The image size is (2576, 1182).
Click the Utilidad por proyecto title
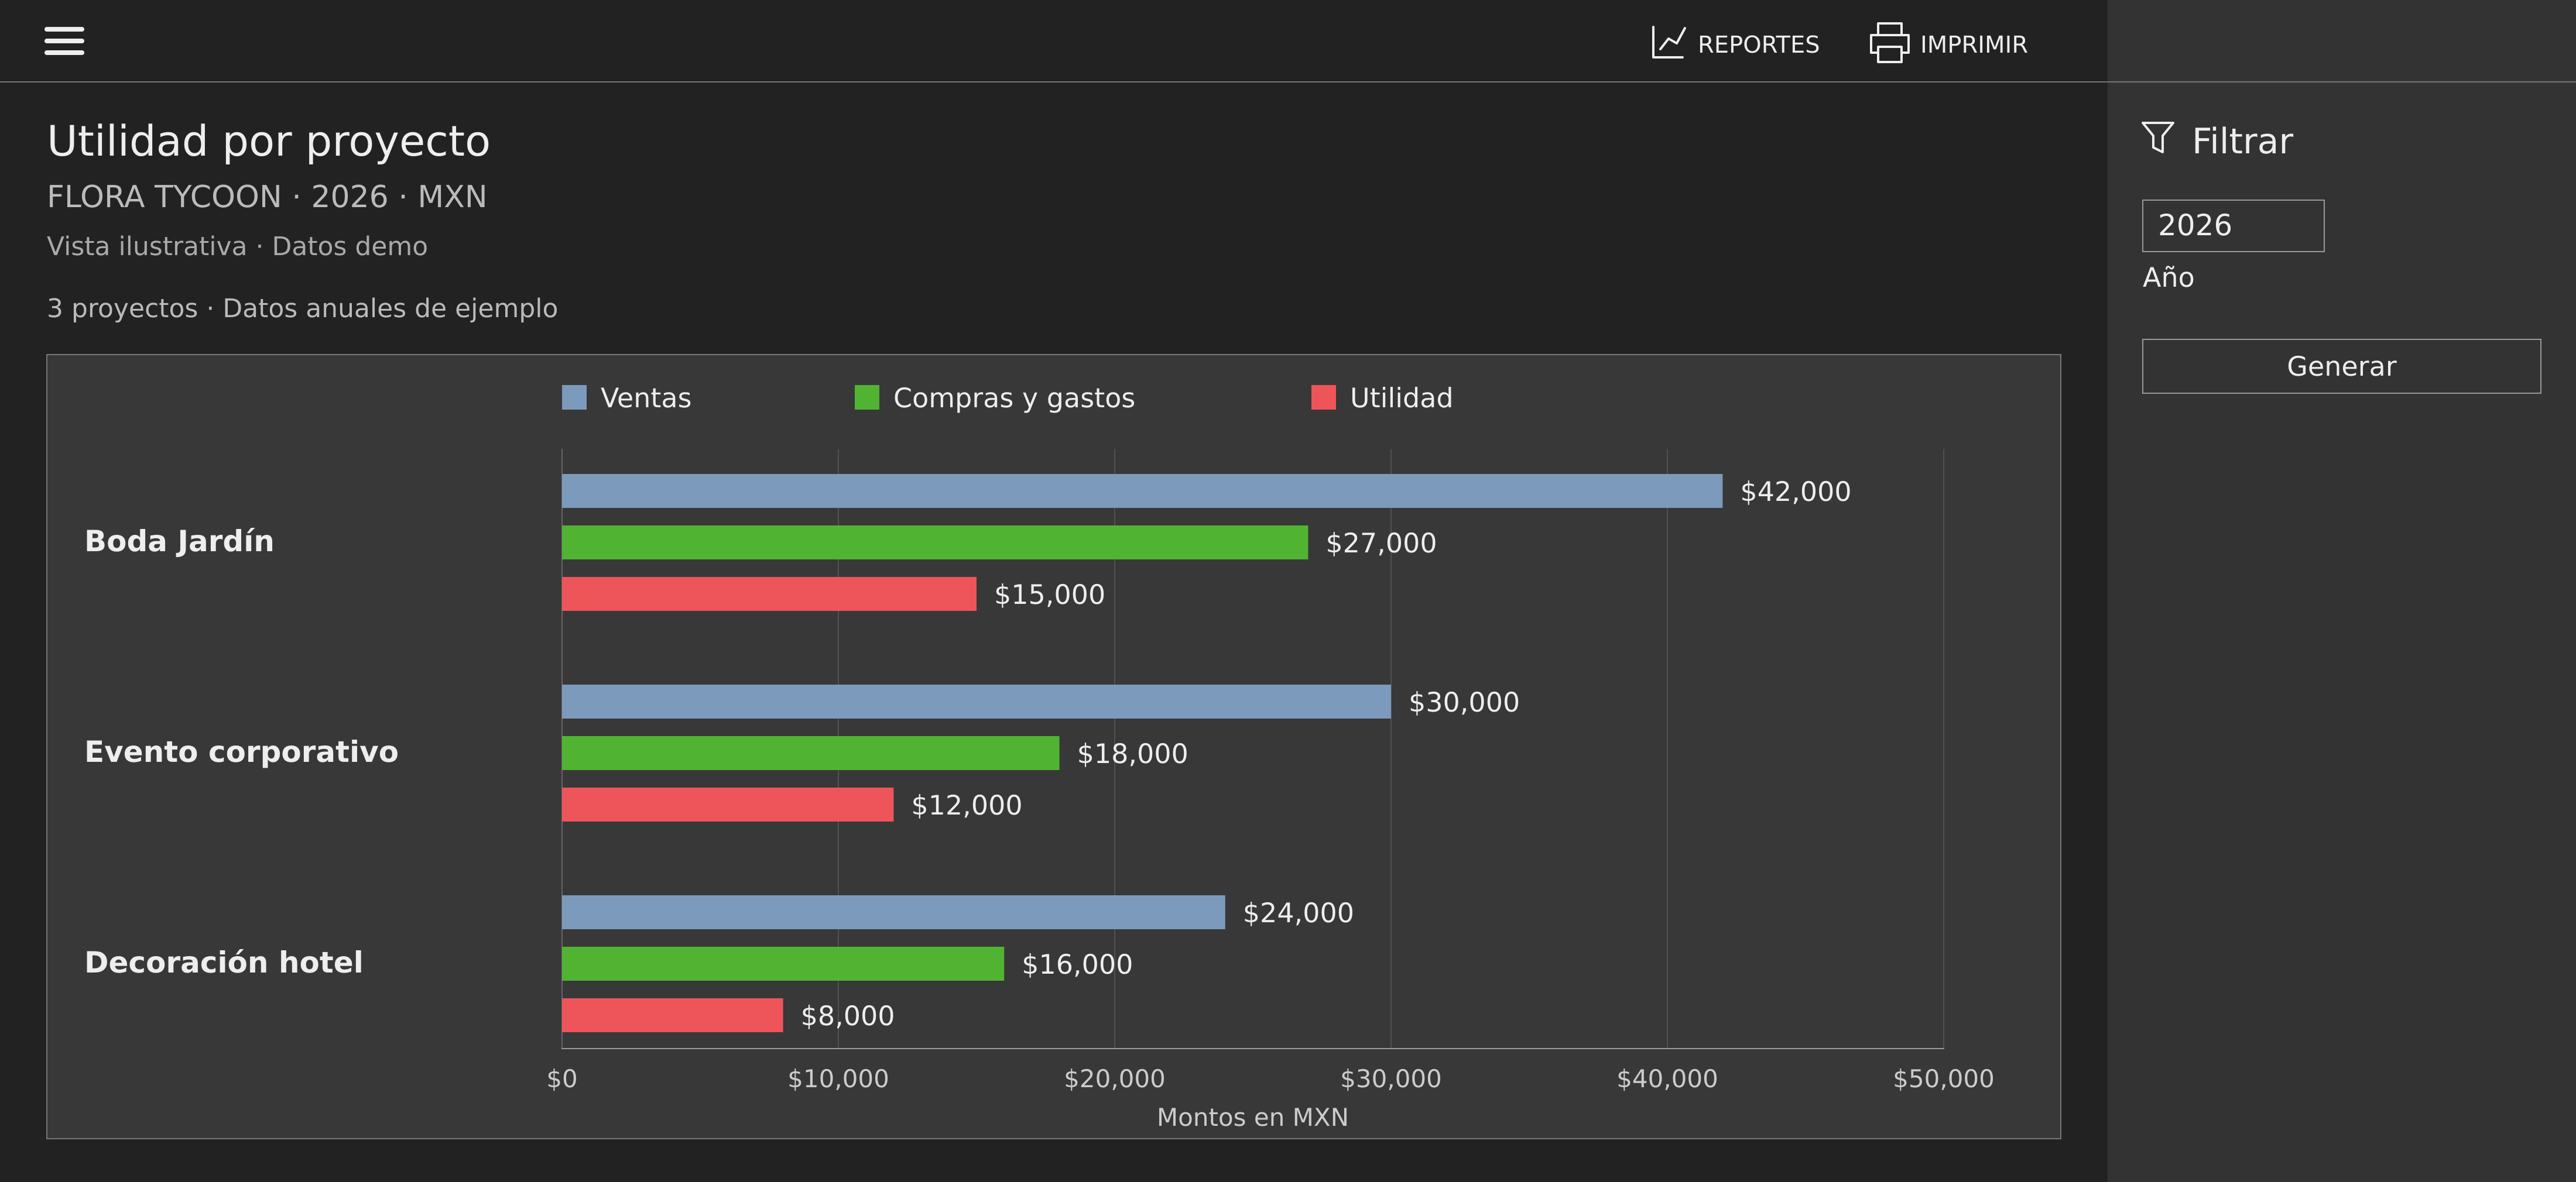coord(268,141)
